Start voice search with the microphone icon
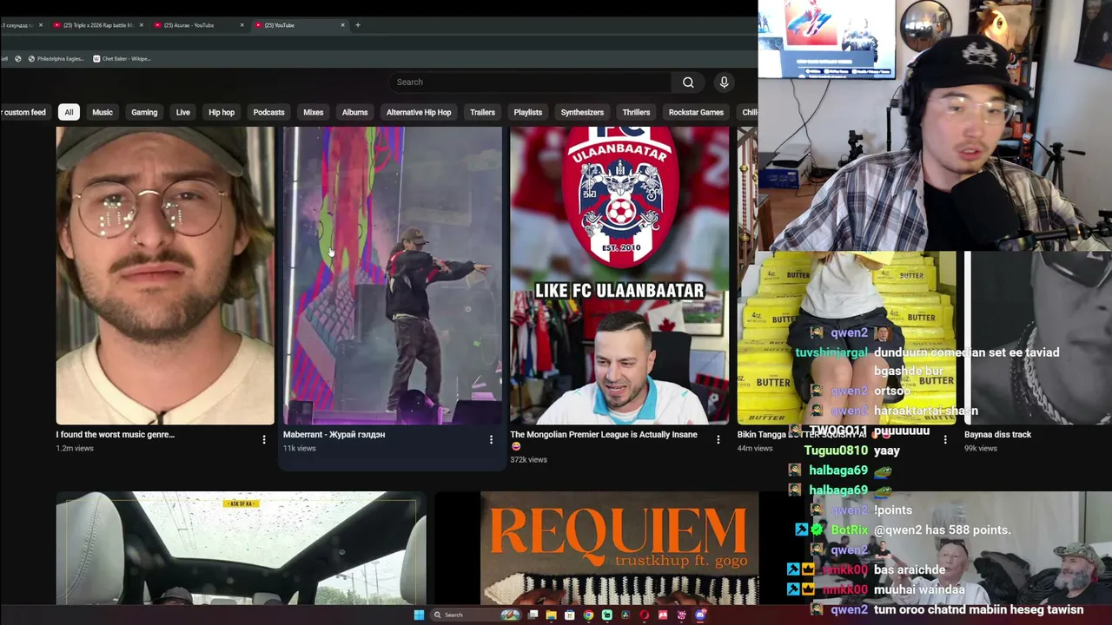 coord(724,82)
